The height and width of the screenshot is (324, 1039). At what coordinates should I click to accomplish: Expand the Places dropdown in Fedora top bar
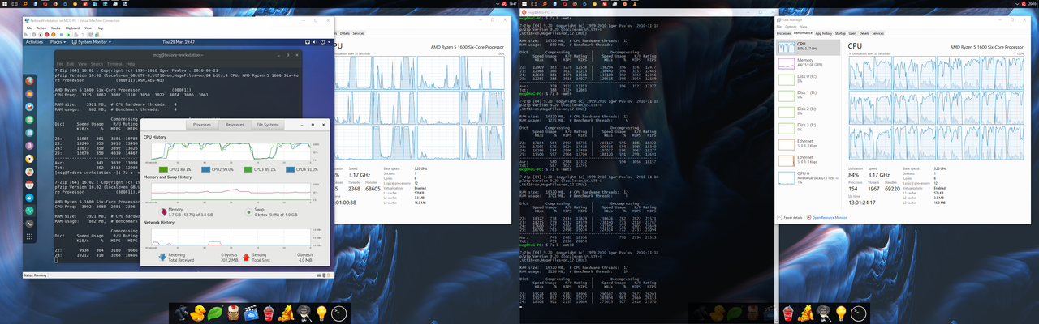[x=58, y=42]
